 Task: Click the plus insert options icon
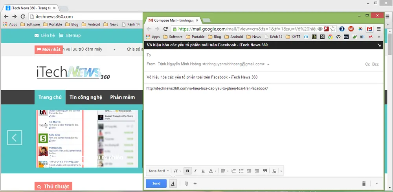195,183
